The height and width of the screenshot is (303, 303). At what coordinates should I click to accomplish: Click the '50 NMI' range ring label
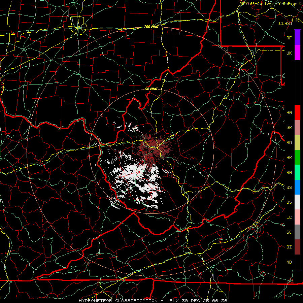[x=151, y=89]
